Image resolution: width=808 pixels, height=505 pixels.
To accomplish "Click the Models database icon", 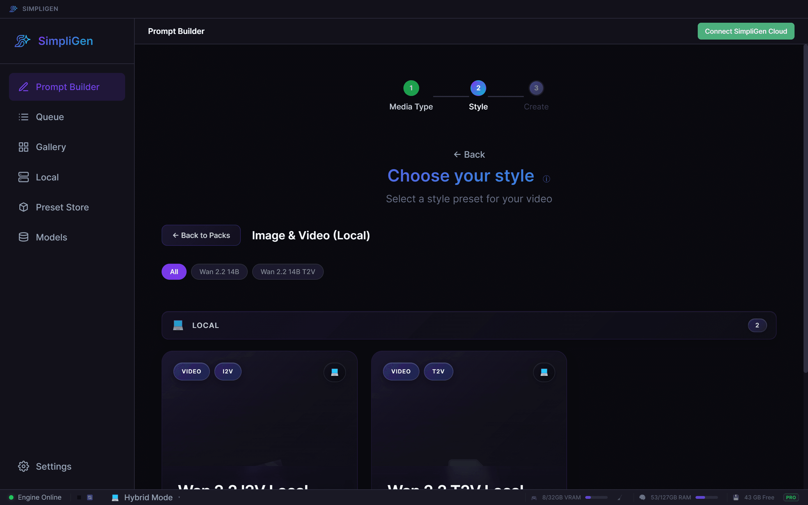I will 23,237.
